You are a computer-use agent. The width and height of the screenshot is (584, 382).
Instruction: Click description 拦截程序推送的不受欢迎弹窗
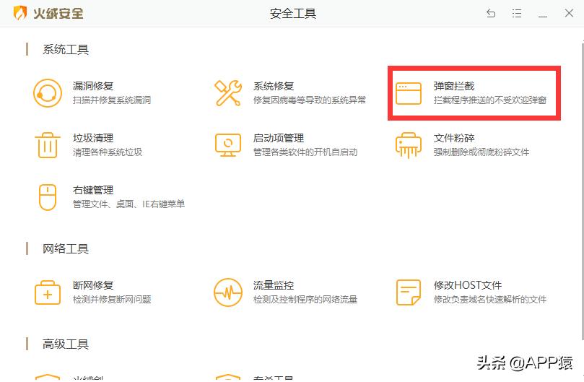pyautogui.click(x=490, y=100)
